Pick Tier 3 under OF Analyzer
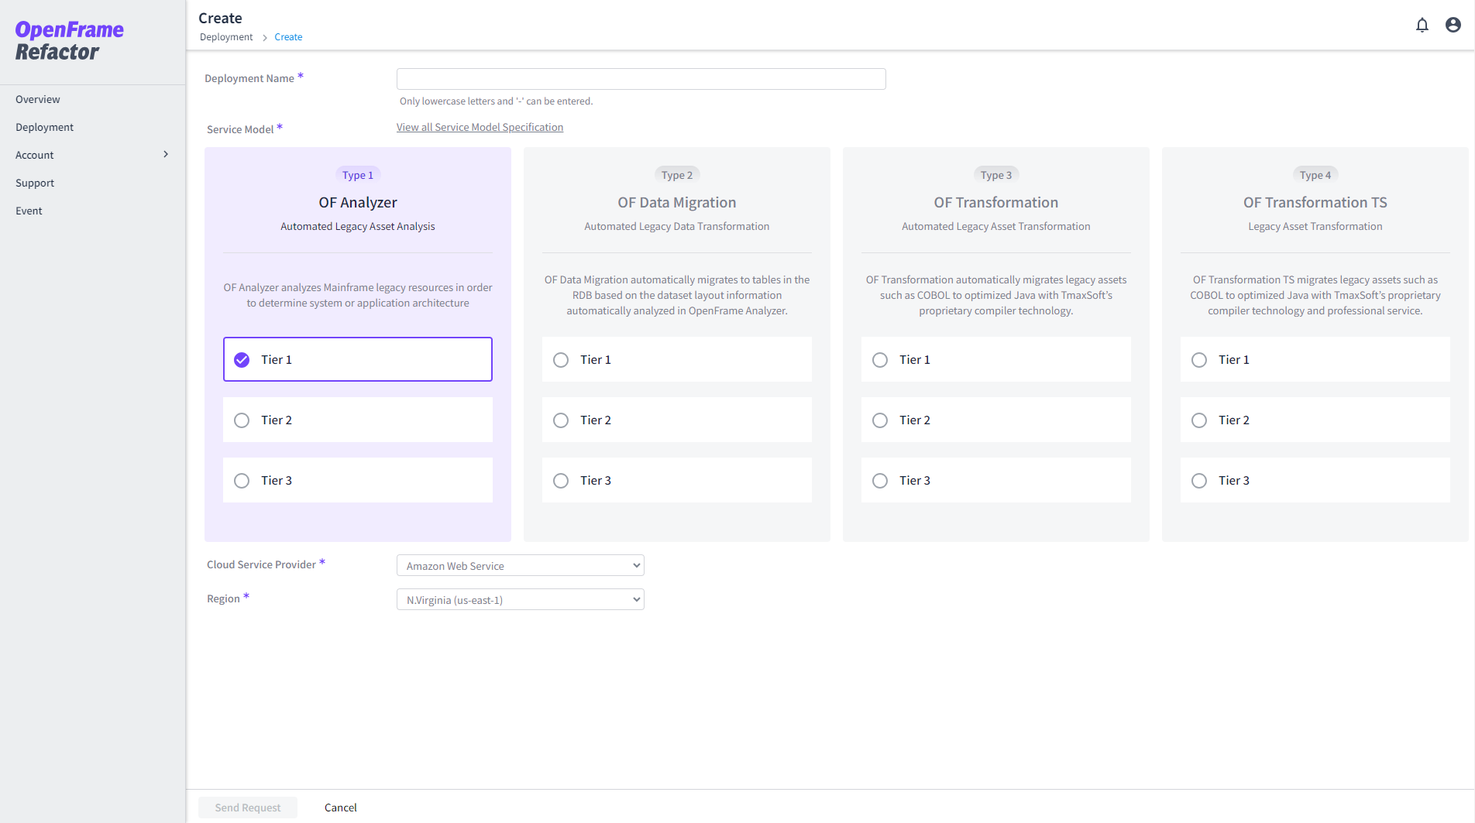 point(242,481)
